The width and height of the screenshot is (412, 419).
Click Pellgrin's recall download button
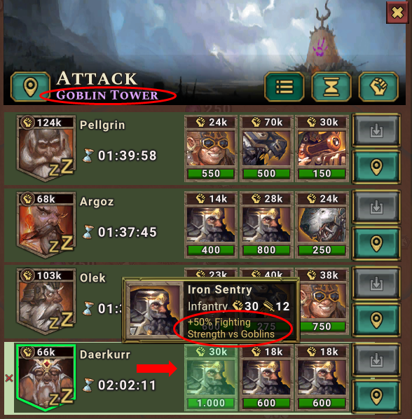376,130
